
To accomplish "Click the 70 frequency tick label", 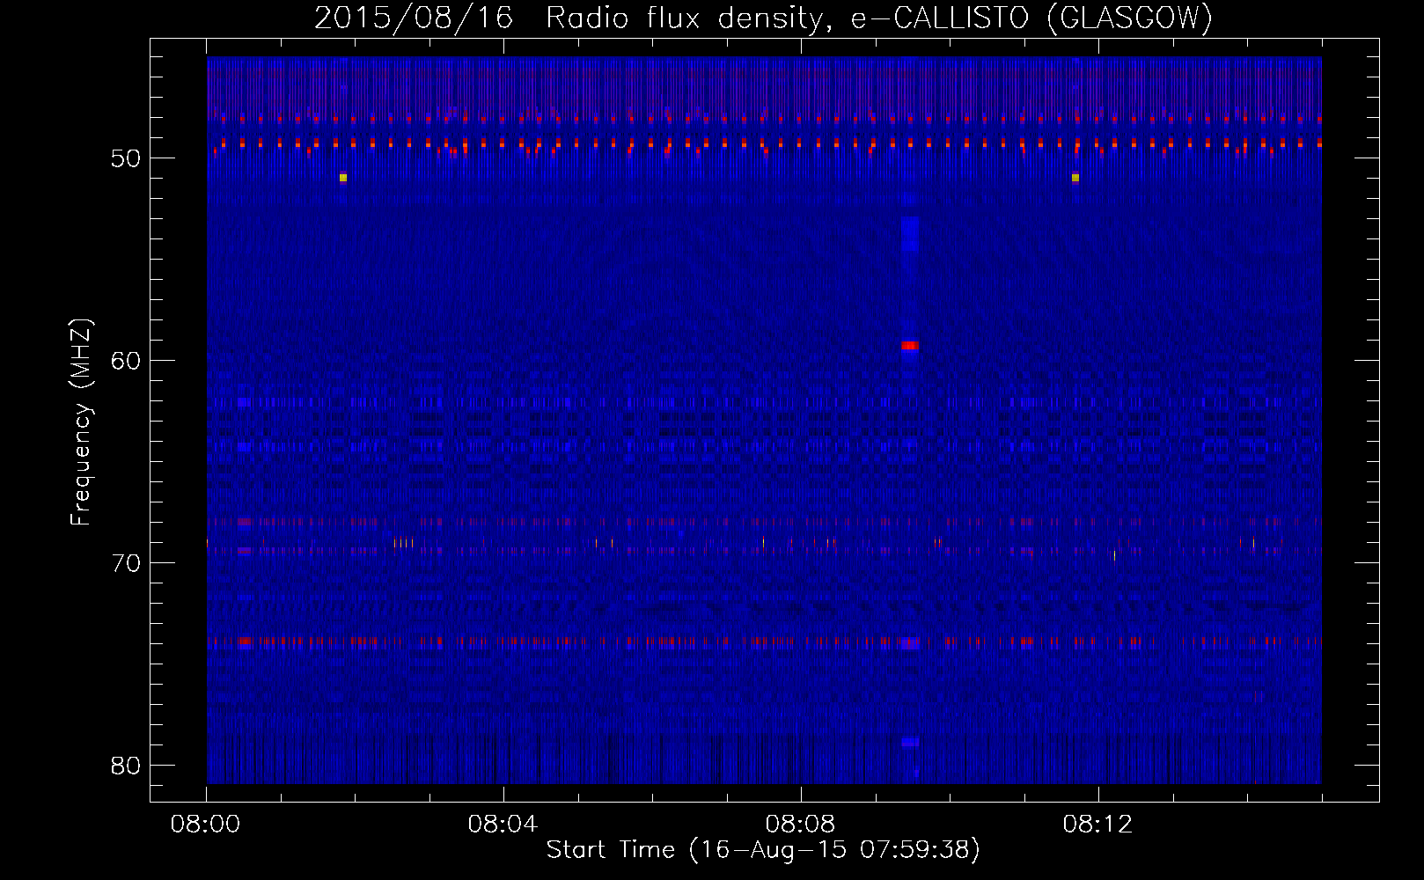I will point(127,563).
